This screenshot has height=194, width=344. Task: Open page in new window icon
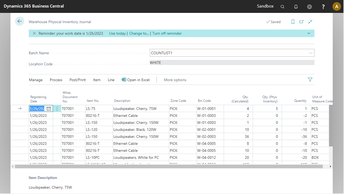pos(302,22)
